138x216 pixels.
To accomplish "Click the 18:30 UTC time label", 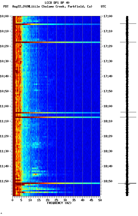I will [x=108, y=151].
